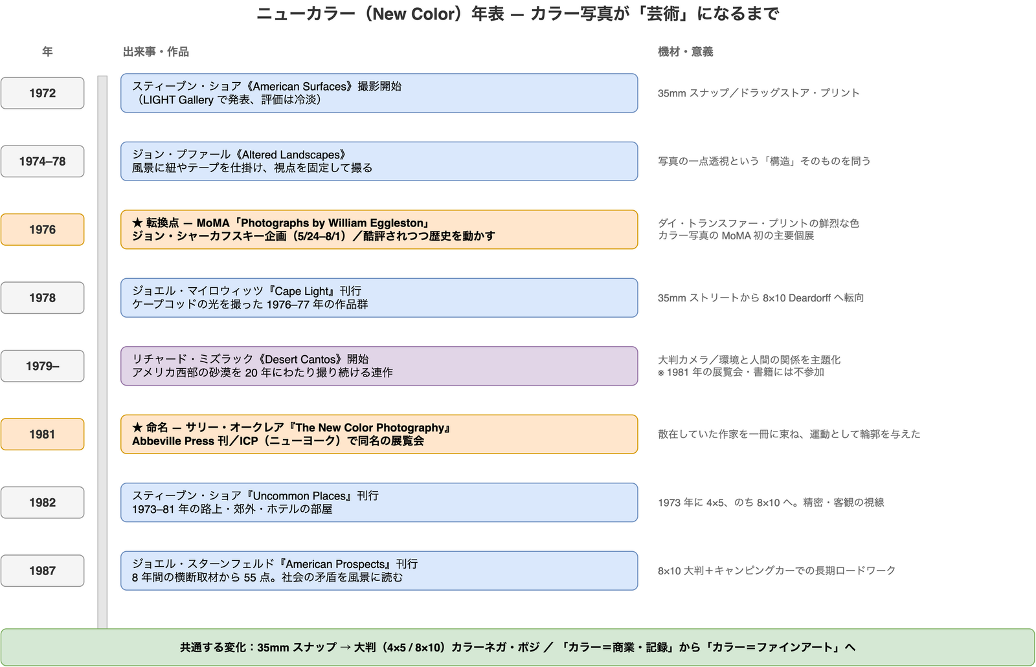Click note ダイ・トランスファー・プリントの鮮烈な色
This screenshot has height=667, width=1036.
tap(758, 223)
